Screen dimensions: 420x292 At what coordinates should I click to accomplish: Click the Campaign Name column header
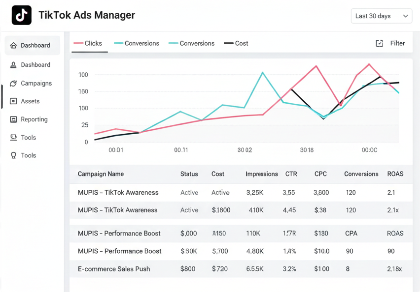pyautogui.click(x=101, y=174)
